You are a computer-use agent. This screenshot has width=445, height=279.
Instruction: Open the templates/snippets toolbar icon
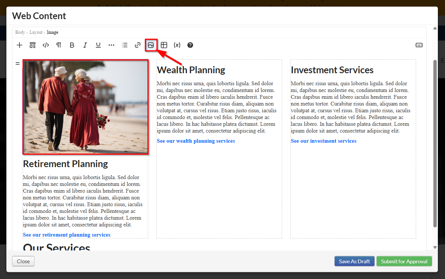click(33, 45)
